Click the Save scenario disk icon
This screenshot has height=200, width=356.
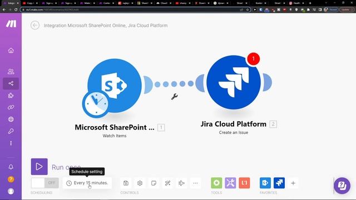126,183
